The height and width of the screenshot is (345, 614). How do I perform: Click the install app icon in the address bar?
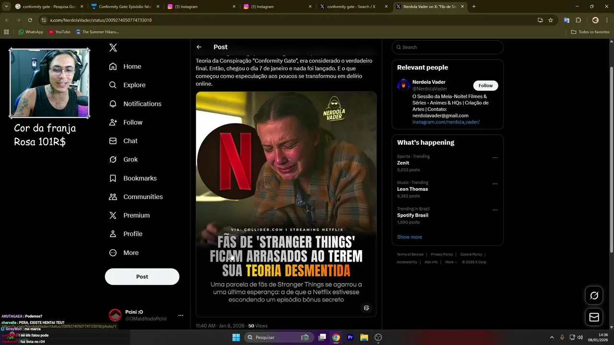(x=540, y=20)
